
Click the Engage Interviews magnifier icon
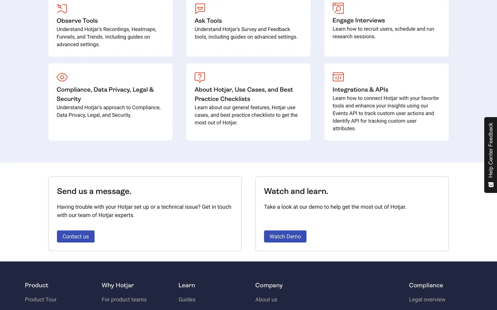(338, 8)
